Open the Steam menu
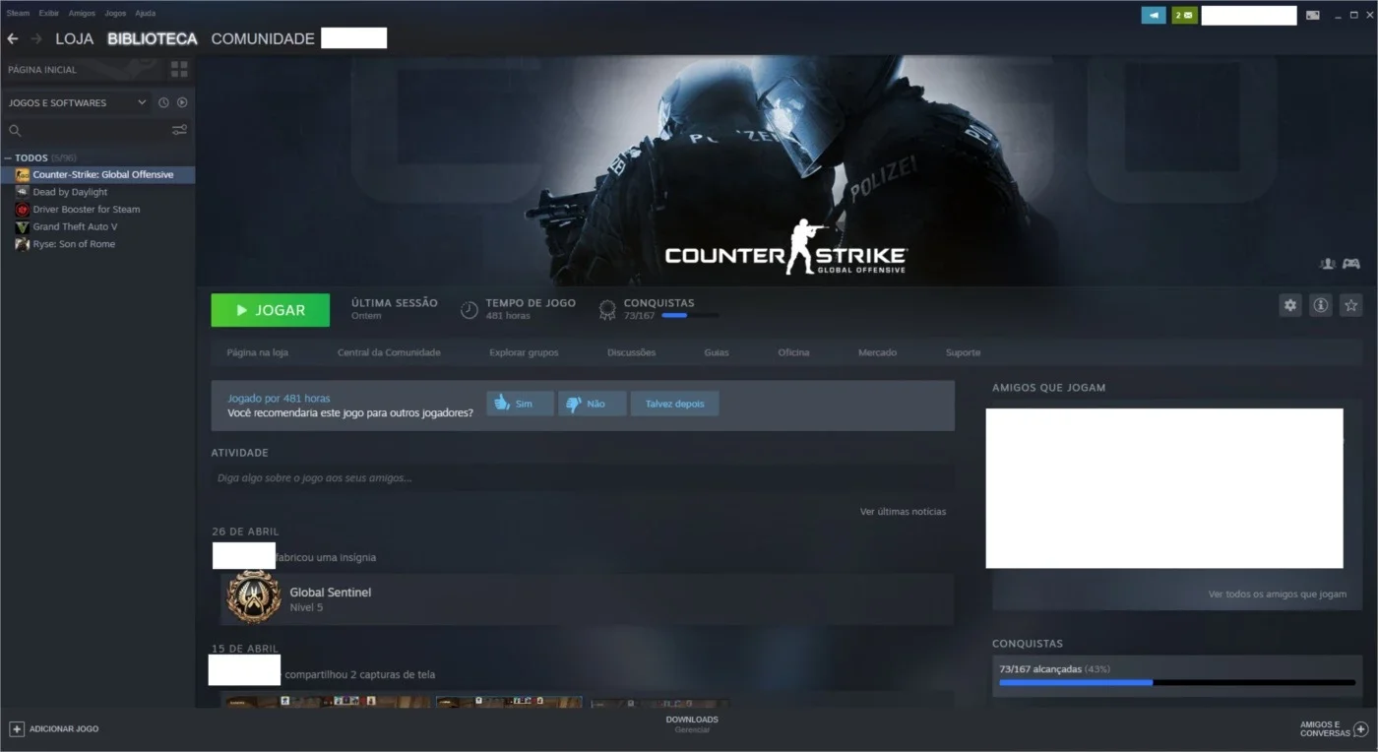 tap(18, 13)
